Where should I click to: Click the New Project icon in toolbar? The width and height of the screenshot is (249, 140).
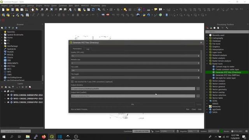tap(3, 10)
